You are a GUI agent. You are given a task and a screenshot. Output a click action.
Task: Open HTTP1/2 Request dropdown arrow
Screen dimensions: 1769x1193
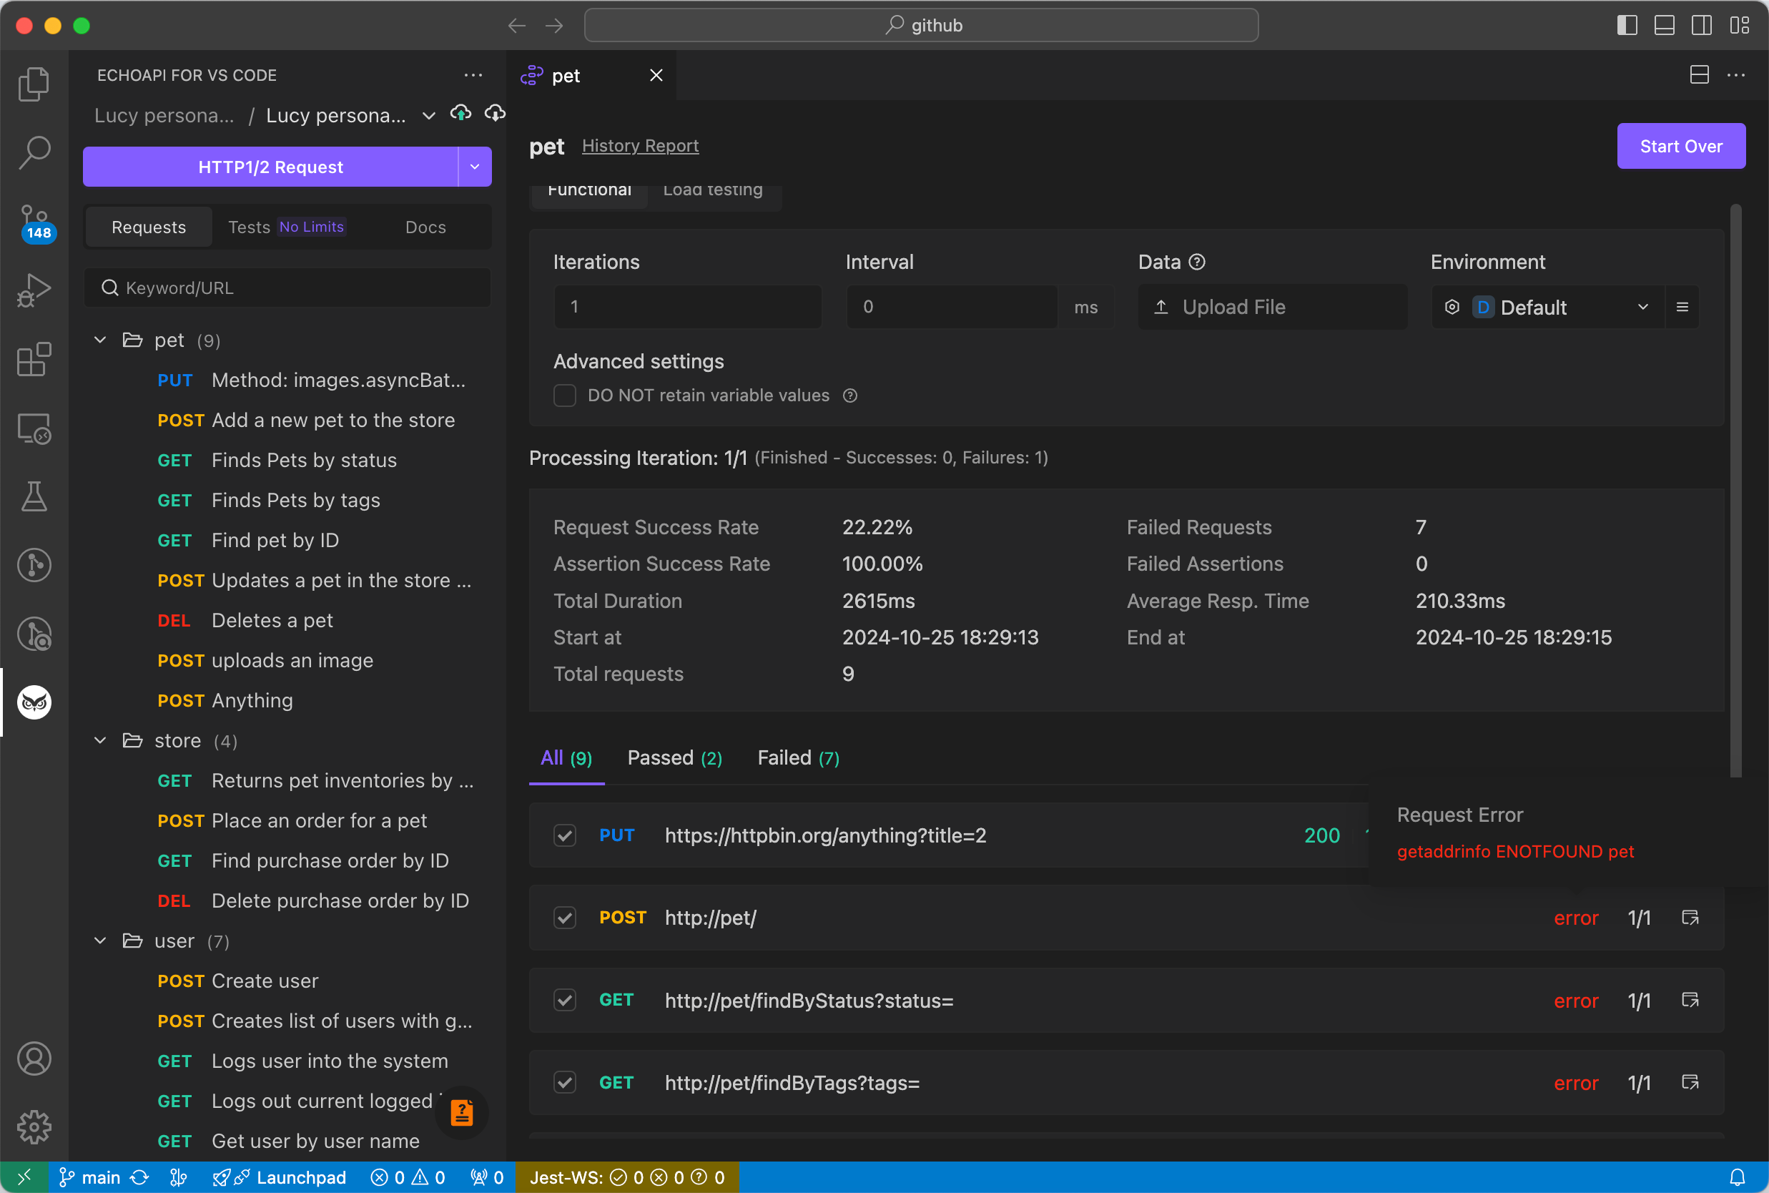click(475, 167)
